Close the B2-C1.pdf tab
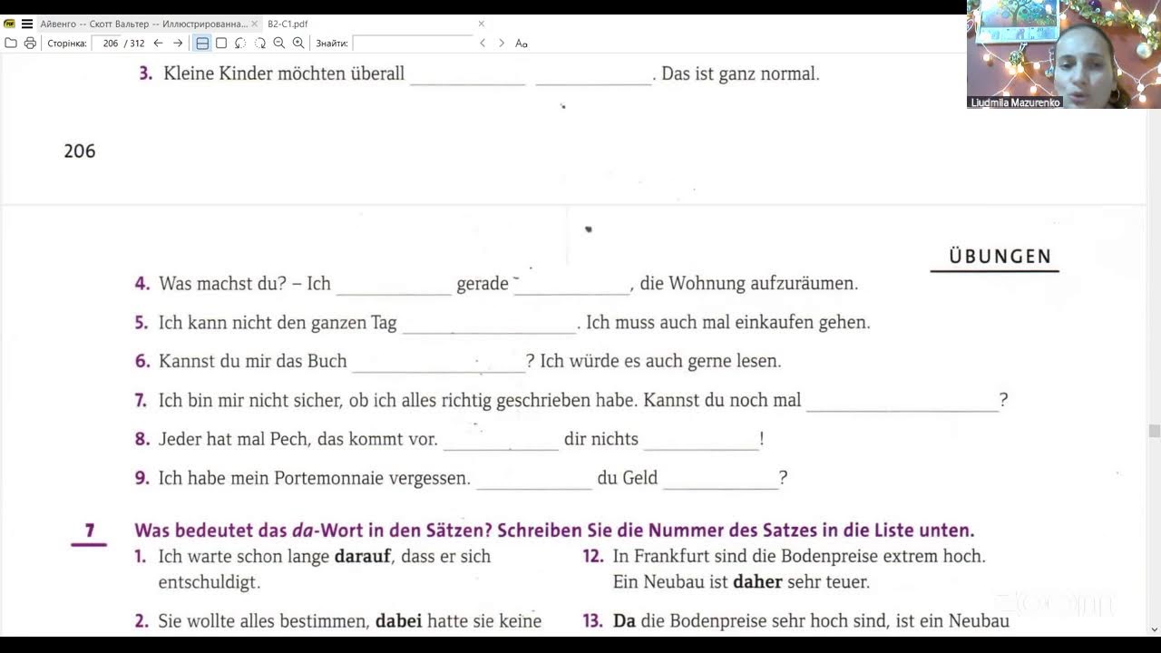 (482, 24)
